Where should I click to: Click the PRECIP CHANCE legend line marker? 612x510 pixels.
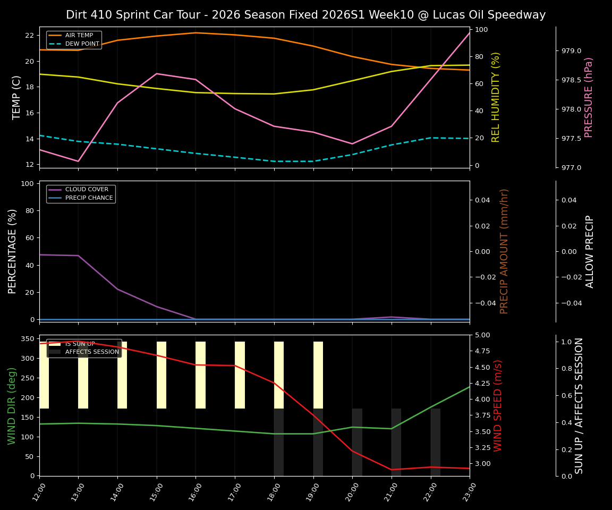[54, 197]
